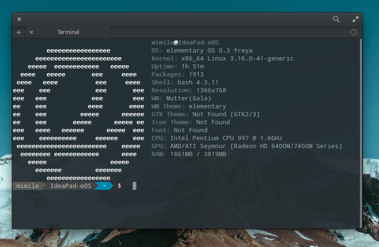
Task: Click the mimile prompt segment
Action: 27,186
